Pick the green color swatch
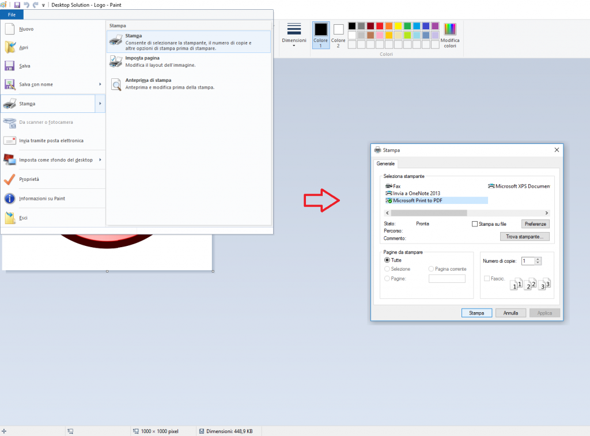Viewport: 590px width, 436px height. (x=407, y=26)
